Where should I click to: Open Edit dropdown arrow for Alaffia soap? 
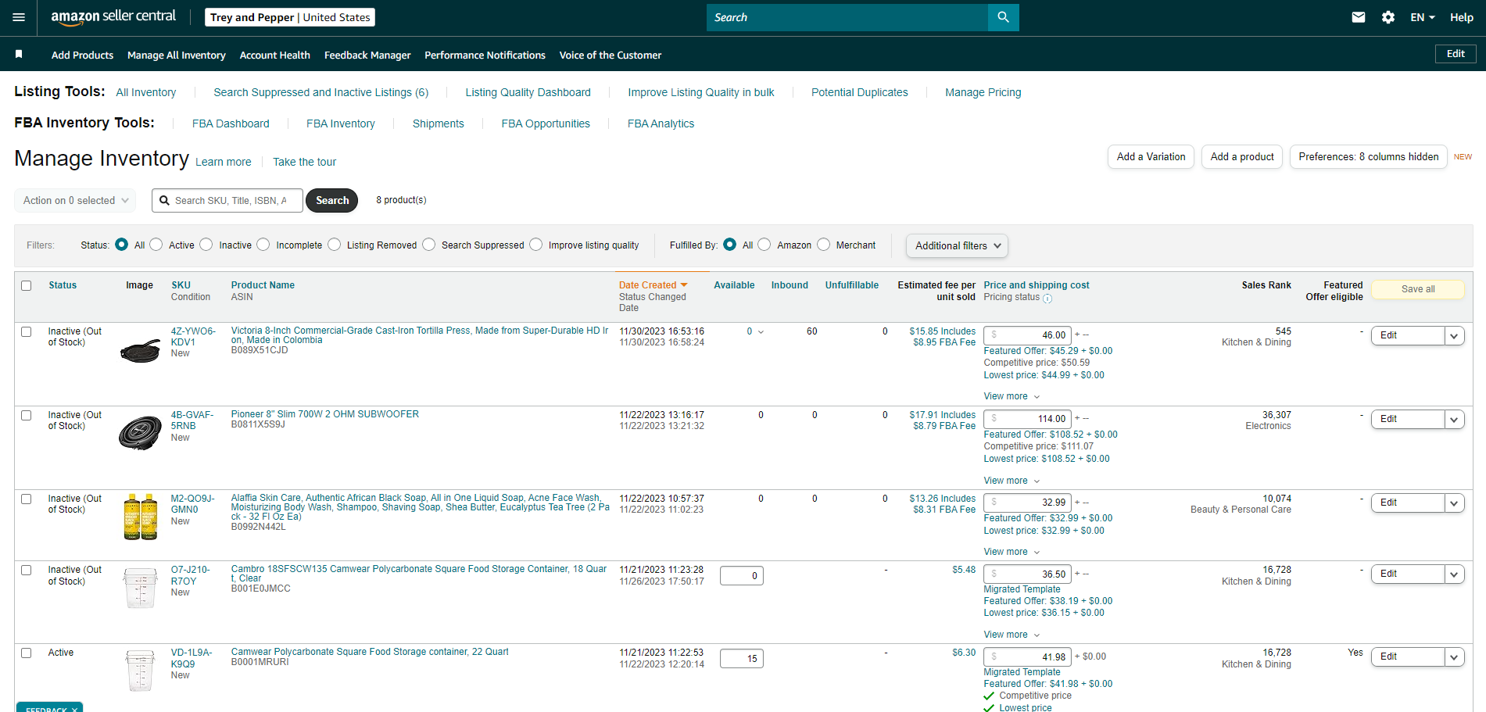coord(1455,503)
